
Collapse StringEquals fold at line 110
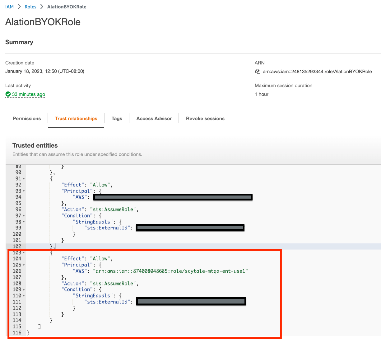24,296
